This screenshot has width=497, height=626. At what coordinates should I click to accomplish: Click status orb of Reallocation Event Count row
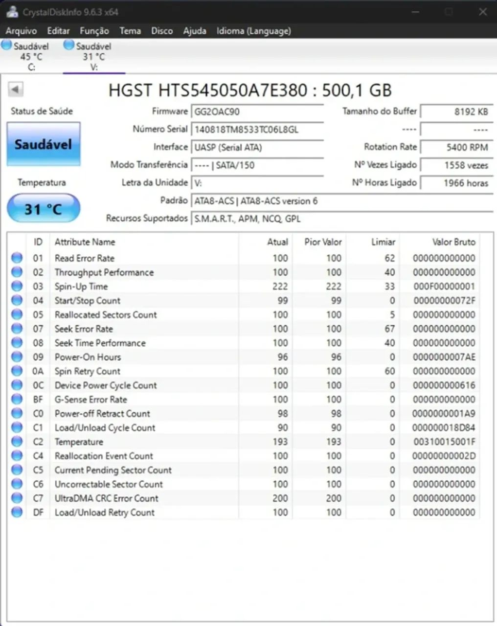pos(17,456)
